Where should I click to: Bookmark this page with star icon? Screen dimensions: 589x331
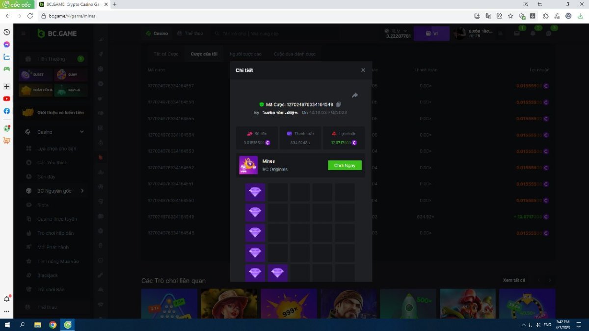coord(510,16)
